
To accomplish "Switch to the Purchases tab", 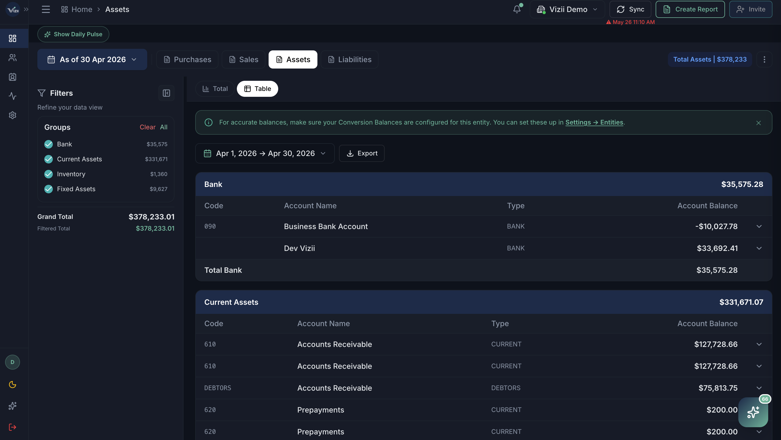I will tap(187, 59).
